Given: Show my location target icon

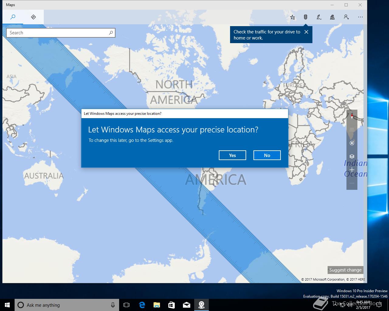Looking at the screenshot, I should [x=352, y=143].
